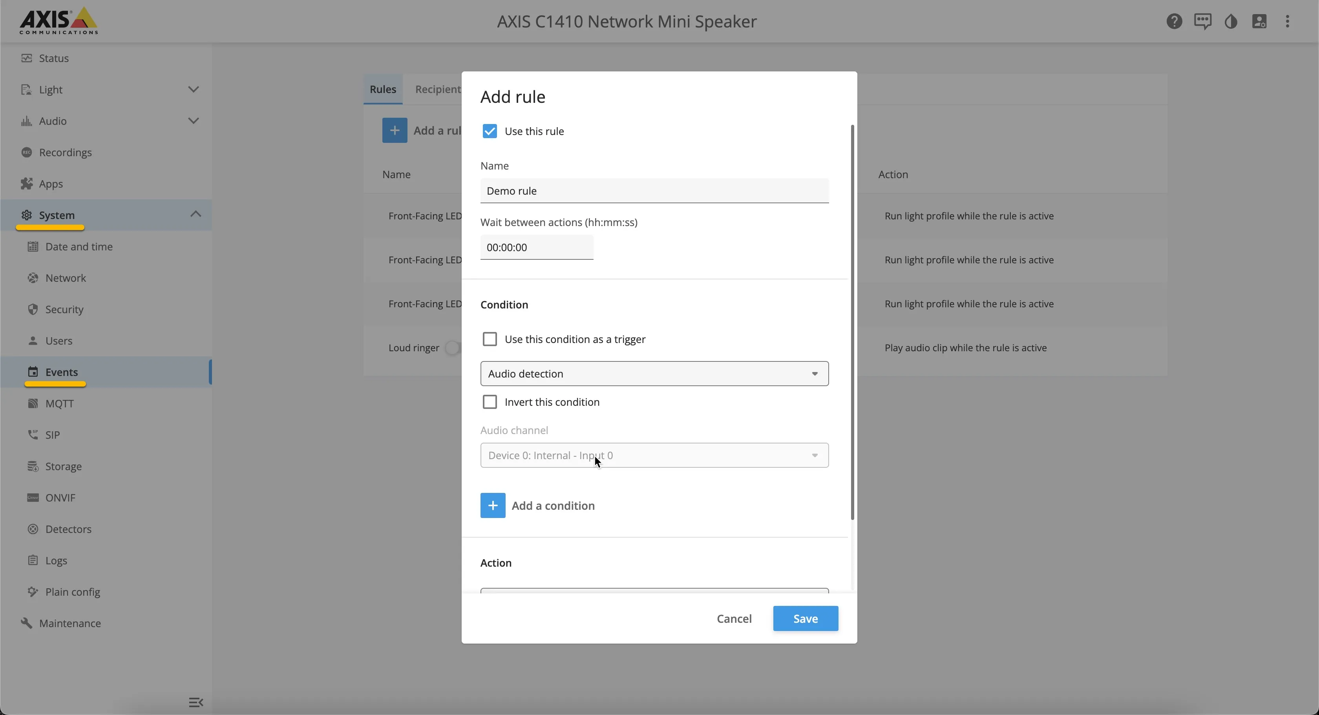Click the Status sidebar icon

(x=27, y=58)
